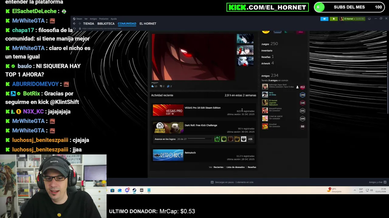Viewport: 389px width, 218px height.
Task: Open the Reseñas 1 sidebar link
Action: 267,57
